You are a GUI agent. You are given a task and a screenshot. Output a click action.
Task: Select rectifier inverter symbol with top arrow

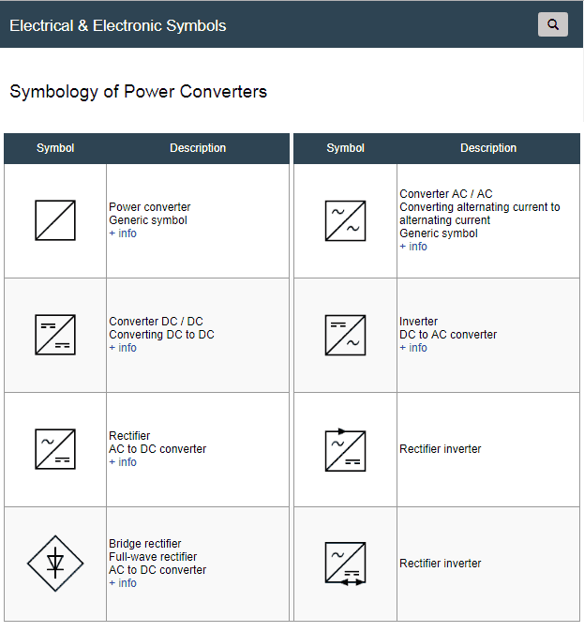pos(345,449)
